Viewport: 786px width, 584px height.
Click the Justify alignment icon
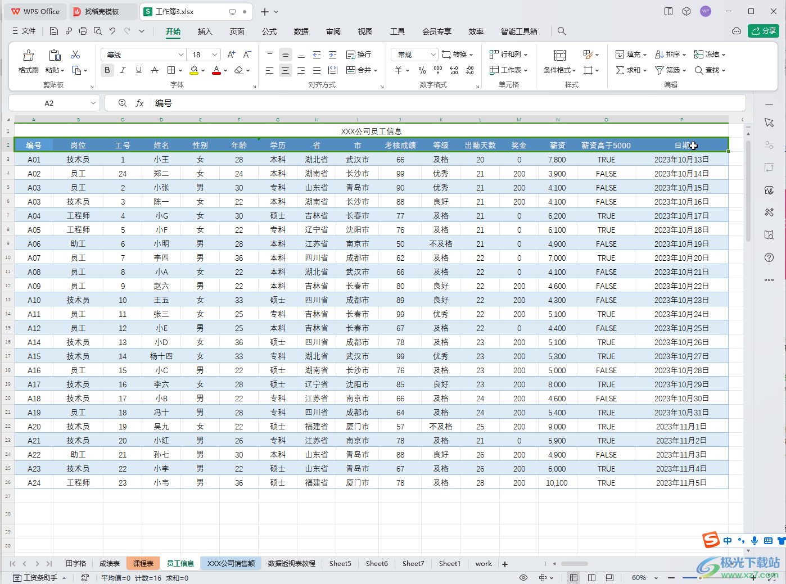(317, 70)
